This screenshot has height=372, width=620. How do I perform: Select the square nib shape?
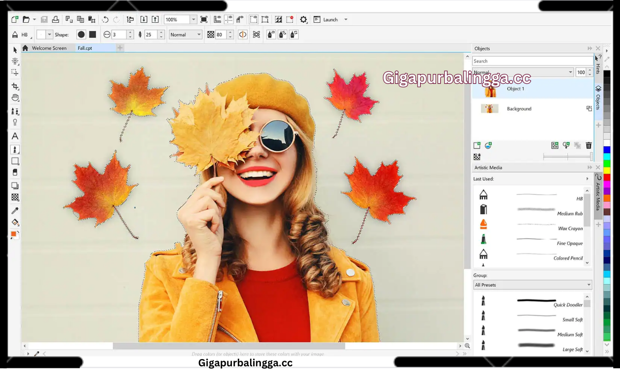92,35
